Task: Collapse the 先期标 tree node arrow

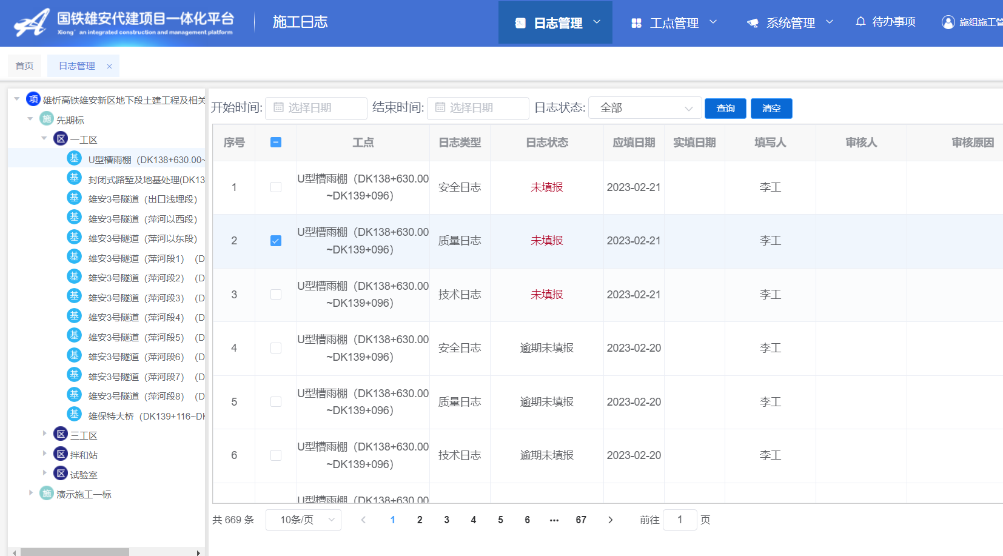Action: (30, 119)
